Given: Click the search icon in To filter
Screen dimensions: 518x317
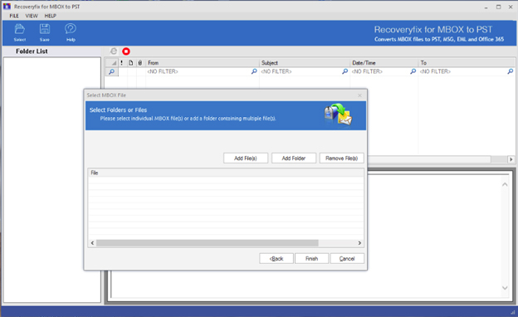Looking at the screenshot, I should pos(510,71).
